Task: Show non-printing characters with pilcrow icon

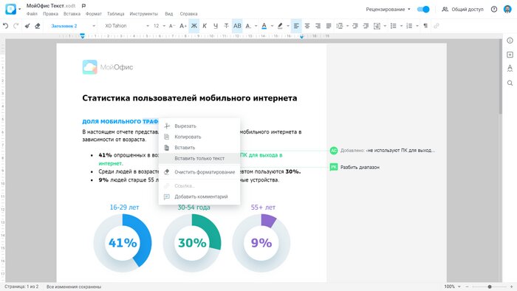Action: coord(425,26)
